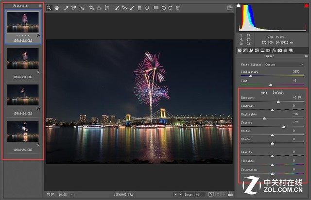The image size is (311, 200).
Task: Click the Blacks slider handle
Action: coord(272,144)
